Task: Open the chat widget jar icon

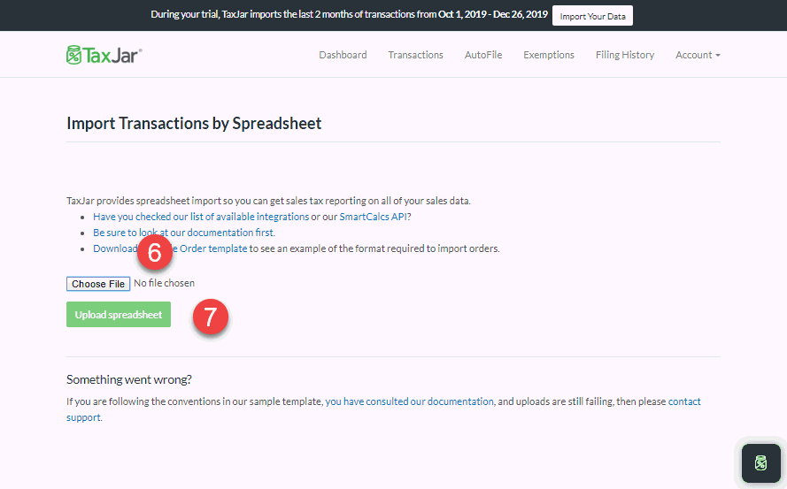Action: coord(760,462)
